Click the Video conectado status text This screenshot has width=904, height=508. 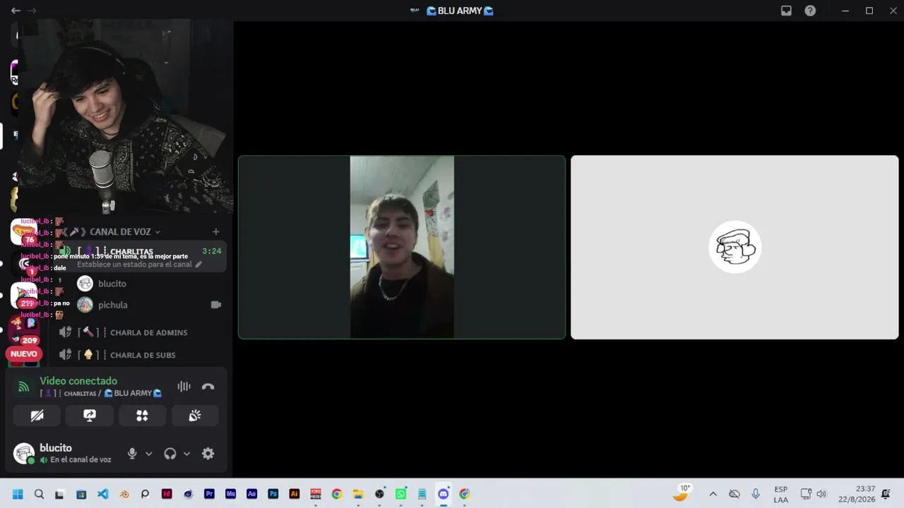tap(78, 381)
